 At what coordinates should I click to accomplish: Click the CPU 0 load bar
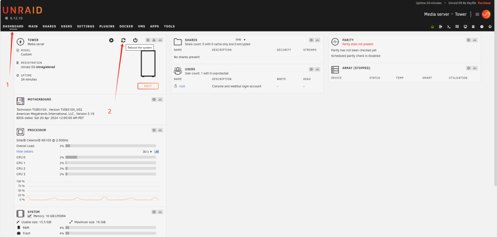(x=111, y=157)
